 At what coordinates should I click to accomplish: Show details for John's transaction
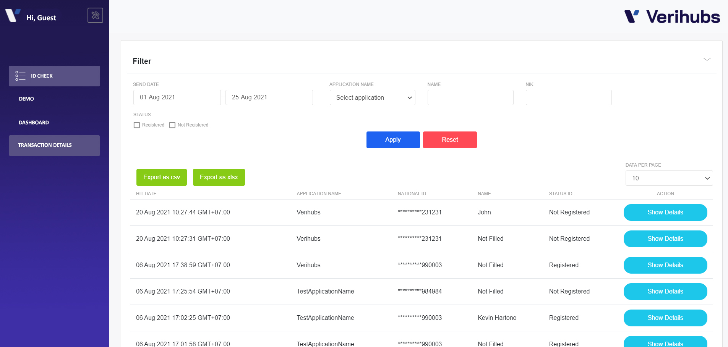(665, 212)
